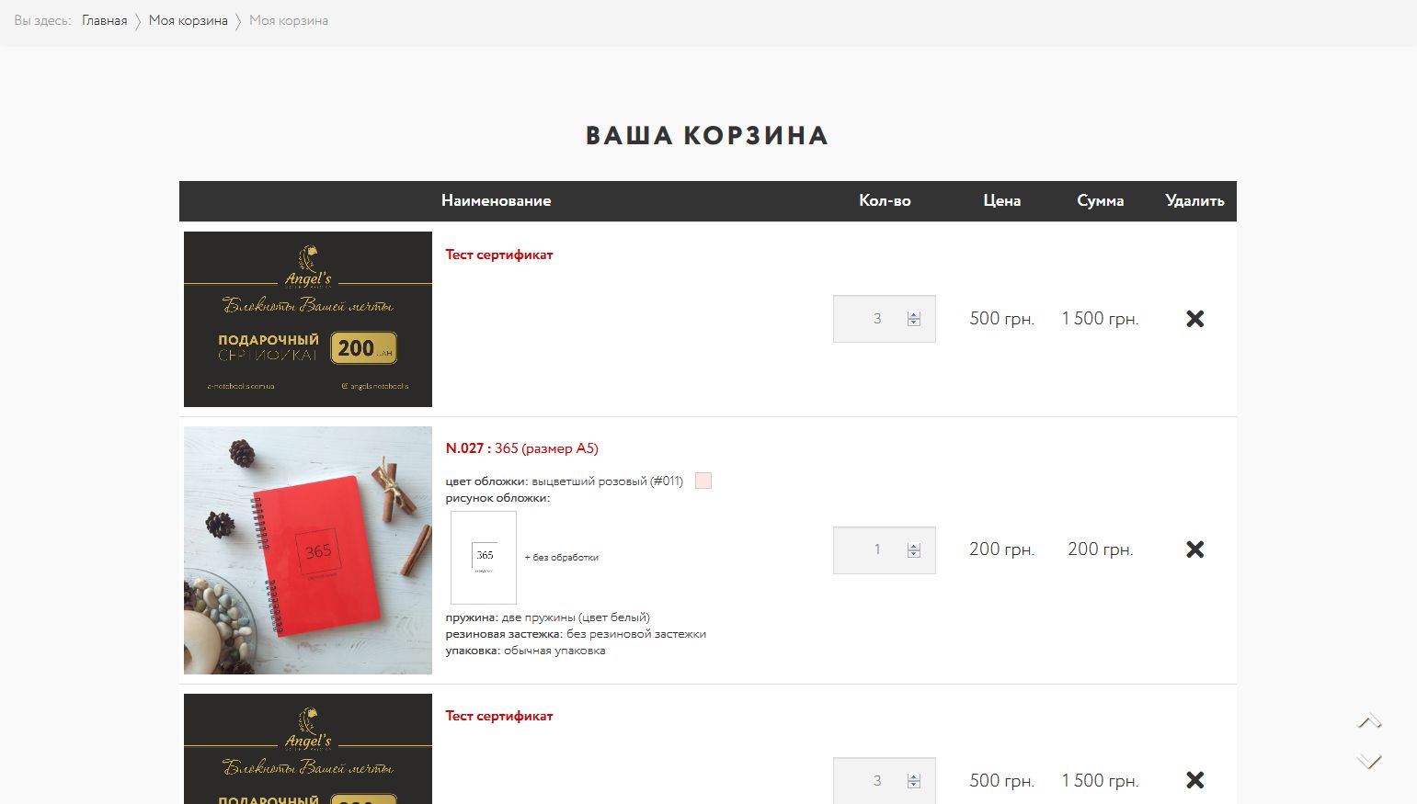Open the second Тест сертификат title link
Screen dimensions: 1417x804
pyautogui.click(x=499, y=716)
